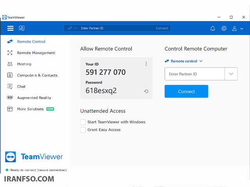The width and height of the screenshot is (250, 187).
Task: Expand the Partner ID history dropdown arrow
Action: click(231, 74)
